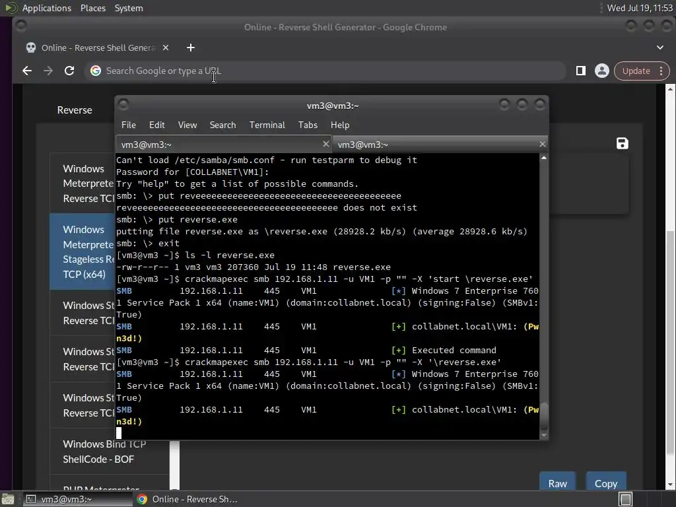Click the terminal scrollbar up arrow

(544, 158)
